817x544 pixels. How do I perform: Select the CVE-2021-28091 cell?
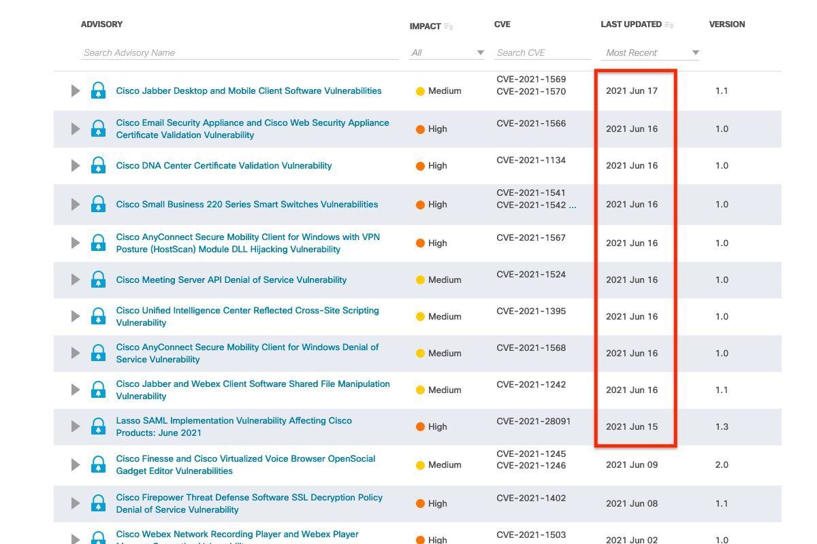coord(534,421)
